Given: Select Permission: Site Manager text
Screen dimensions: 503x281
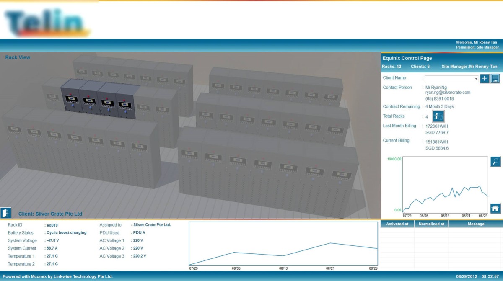Looking at the screenshot, I should coord(477,47).
